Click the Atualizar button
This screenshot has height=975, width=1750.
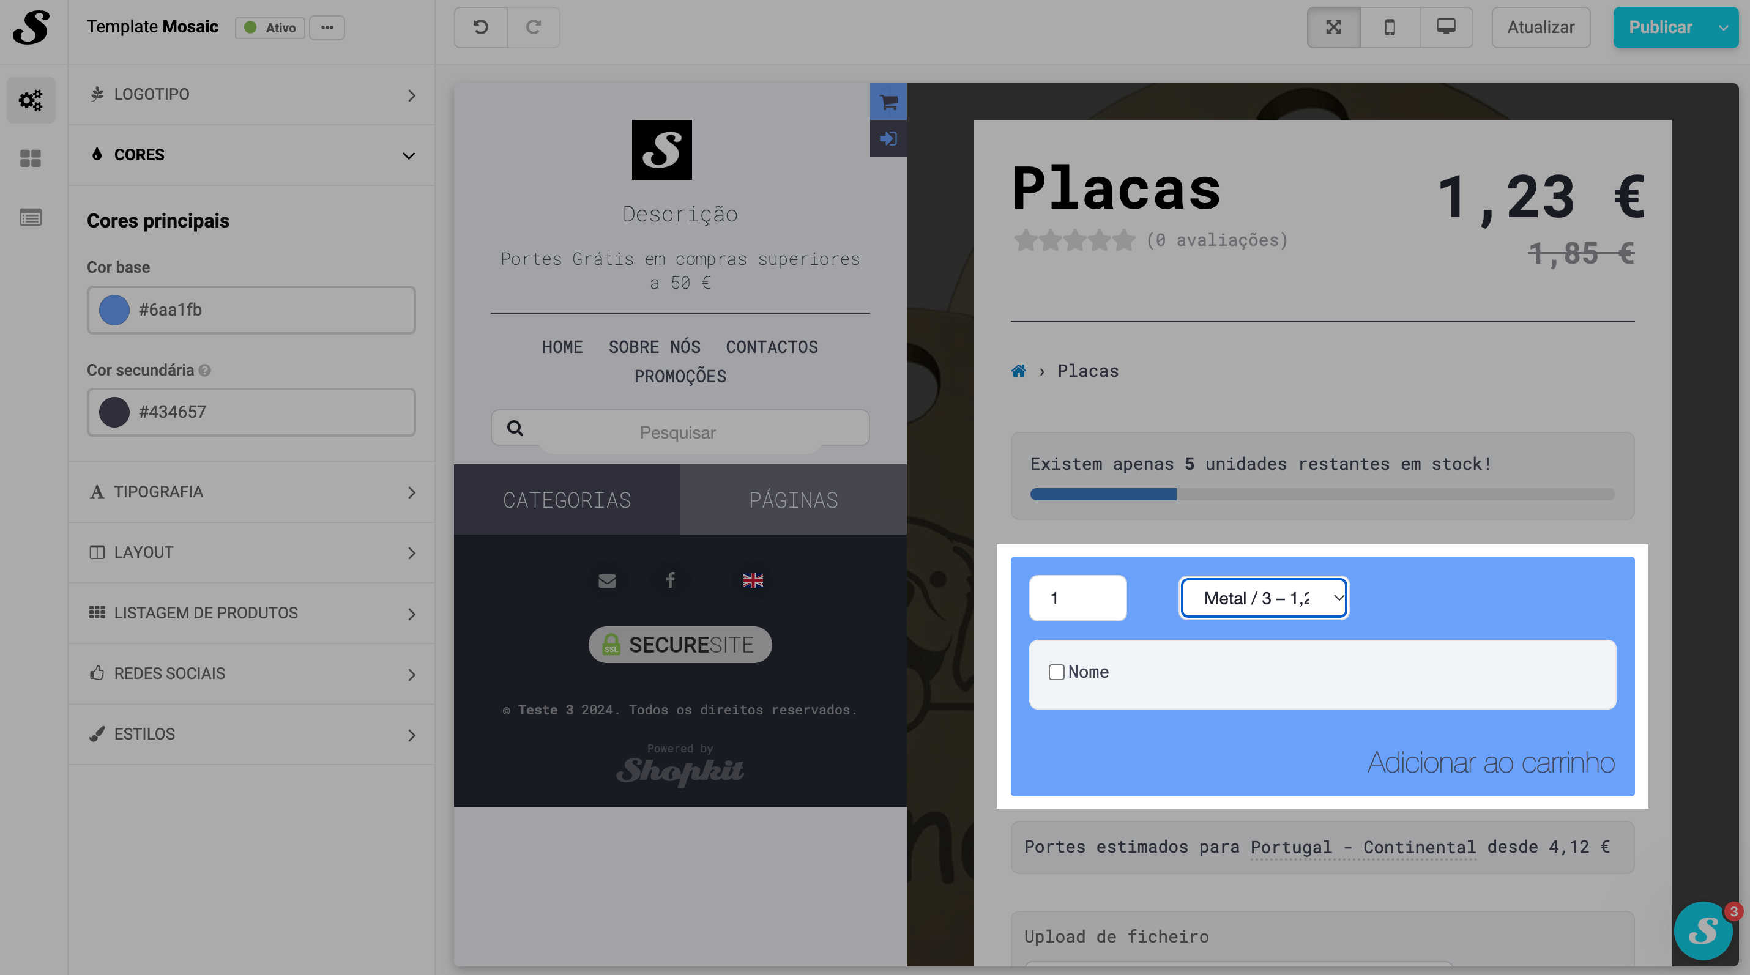tap(1540, 27)
